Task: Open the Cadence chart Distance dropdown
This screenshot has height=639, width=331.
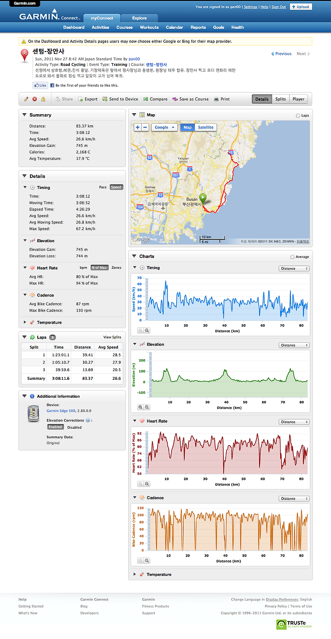Action: click(x=294, y=499)
